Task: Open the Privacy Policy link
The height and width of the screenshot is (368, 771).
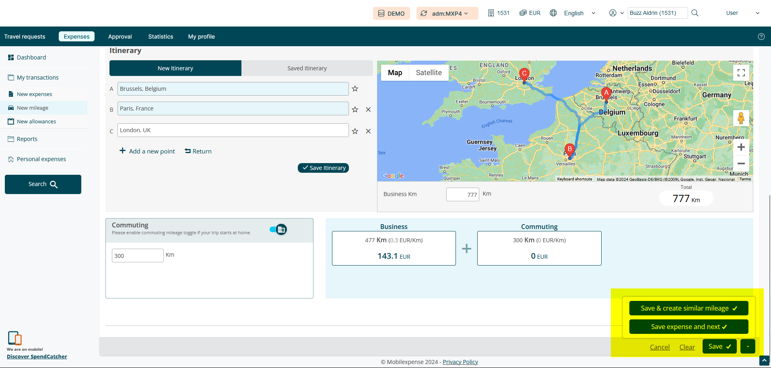Action: coord(460,362)
